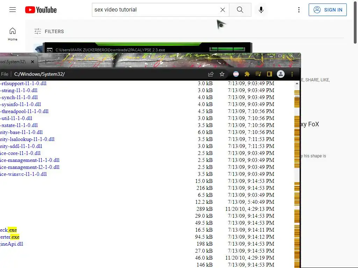Go to the YouTube logo home page
This screenshot has width=358, height=268.
pos(41,10)
